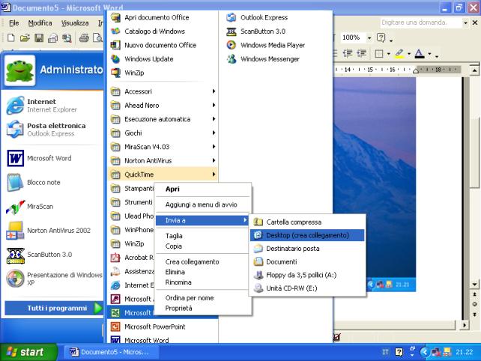Open the Modifica menu in Word

(40, 23)
